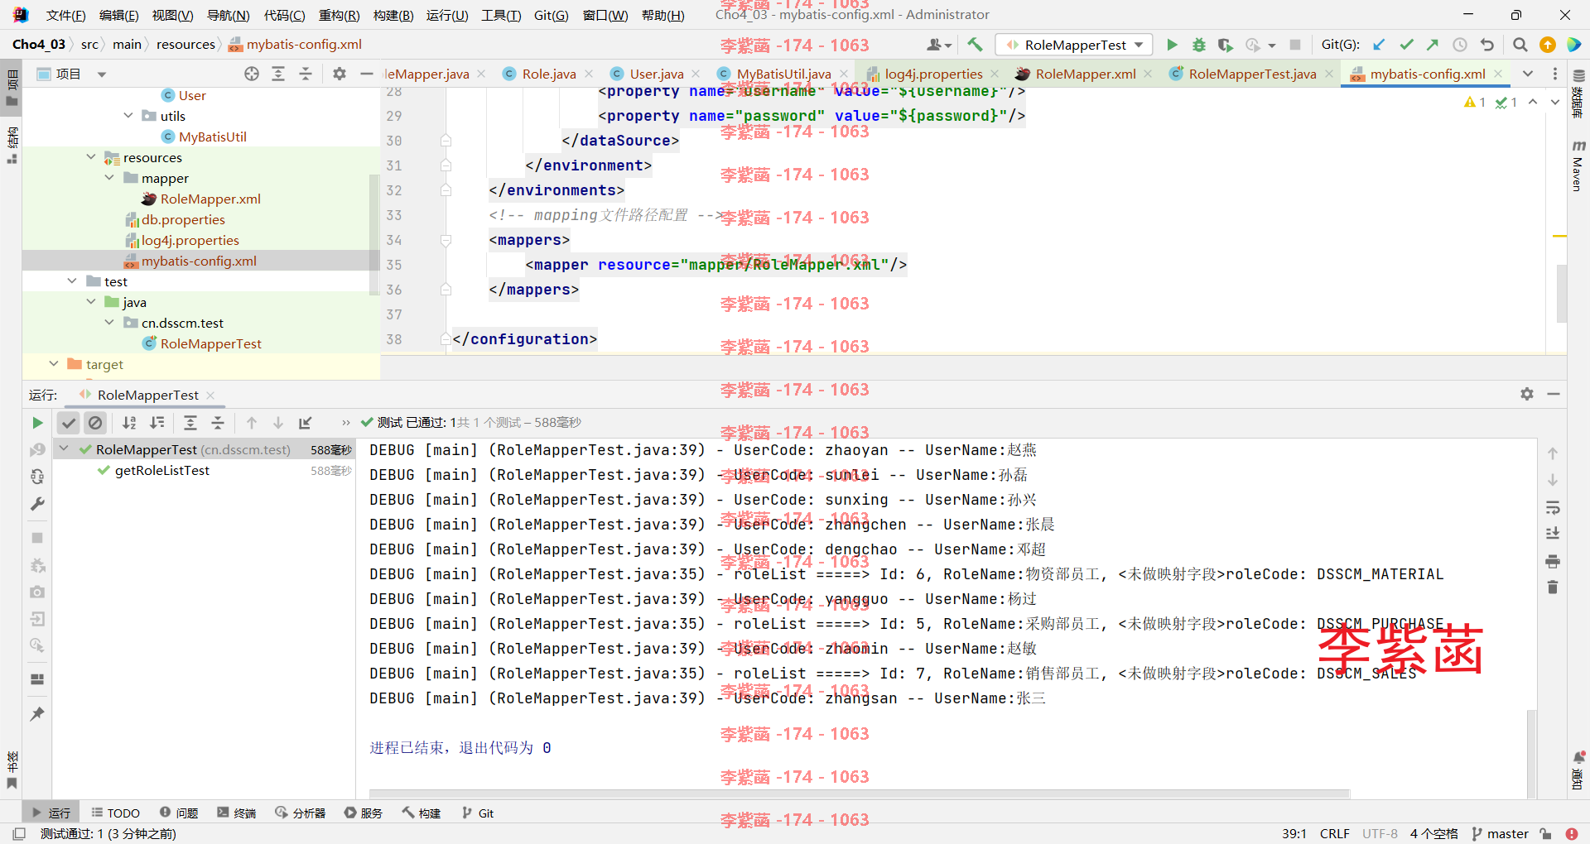Collapse the utils package node
1590x844 pixels.
pyautogui.click(x=128, y=116)
